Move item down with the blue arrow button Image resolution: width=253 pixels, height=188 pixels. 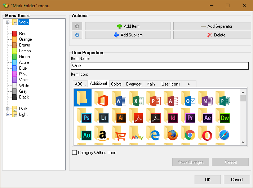[x=77, y=35]
